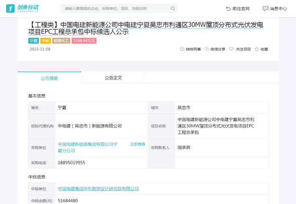Click the 关注项目 heart icon
The image size is (296, 204).
[x=231, y=49]
